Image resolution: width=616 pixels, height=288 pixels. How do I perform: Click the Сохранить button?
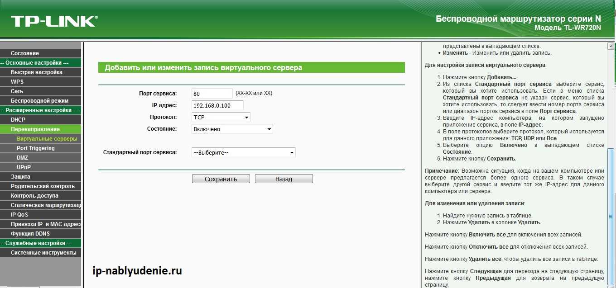pos(221,179)
